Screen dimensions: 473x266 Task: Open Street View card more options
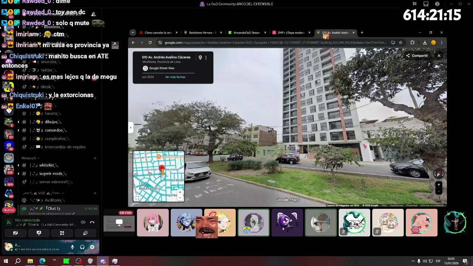206,58
